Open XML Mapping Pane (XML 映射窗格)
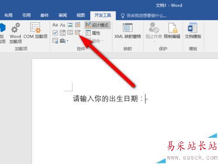This screenshot has width=218, height=164. [128, 31]
